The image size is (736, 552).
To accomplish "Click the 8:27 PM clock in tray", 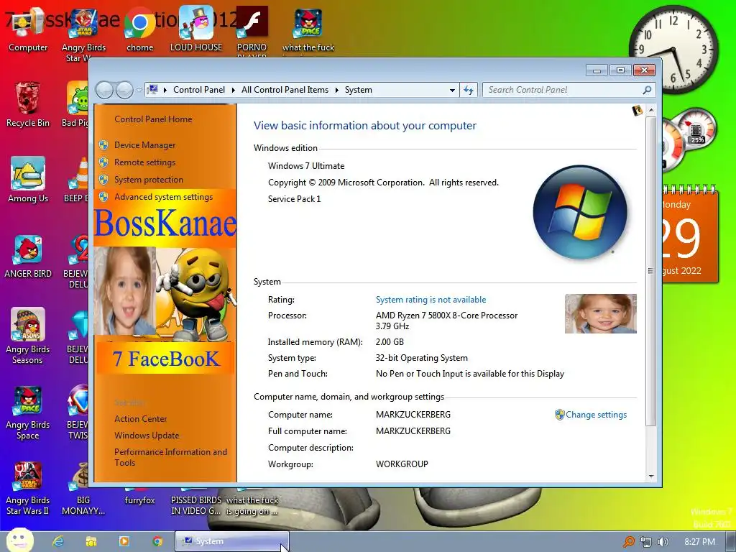I will (699, 542).
